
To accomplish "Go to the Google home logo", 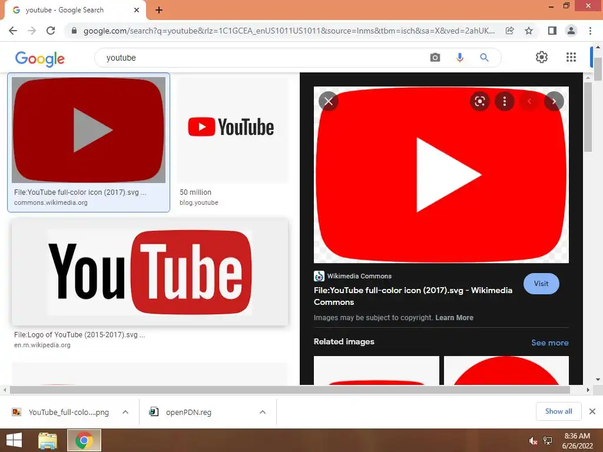I will (x=40, y=58).
